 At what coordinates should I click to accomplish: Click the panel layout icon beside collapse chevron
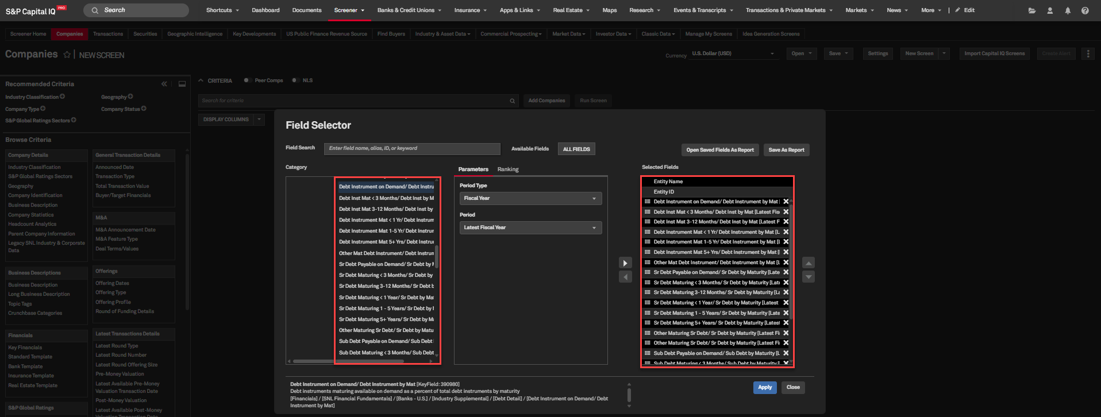(x=182, y=84)
